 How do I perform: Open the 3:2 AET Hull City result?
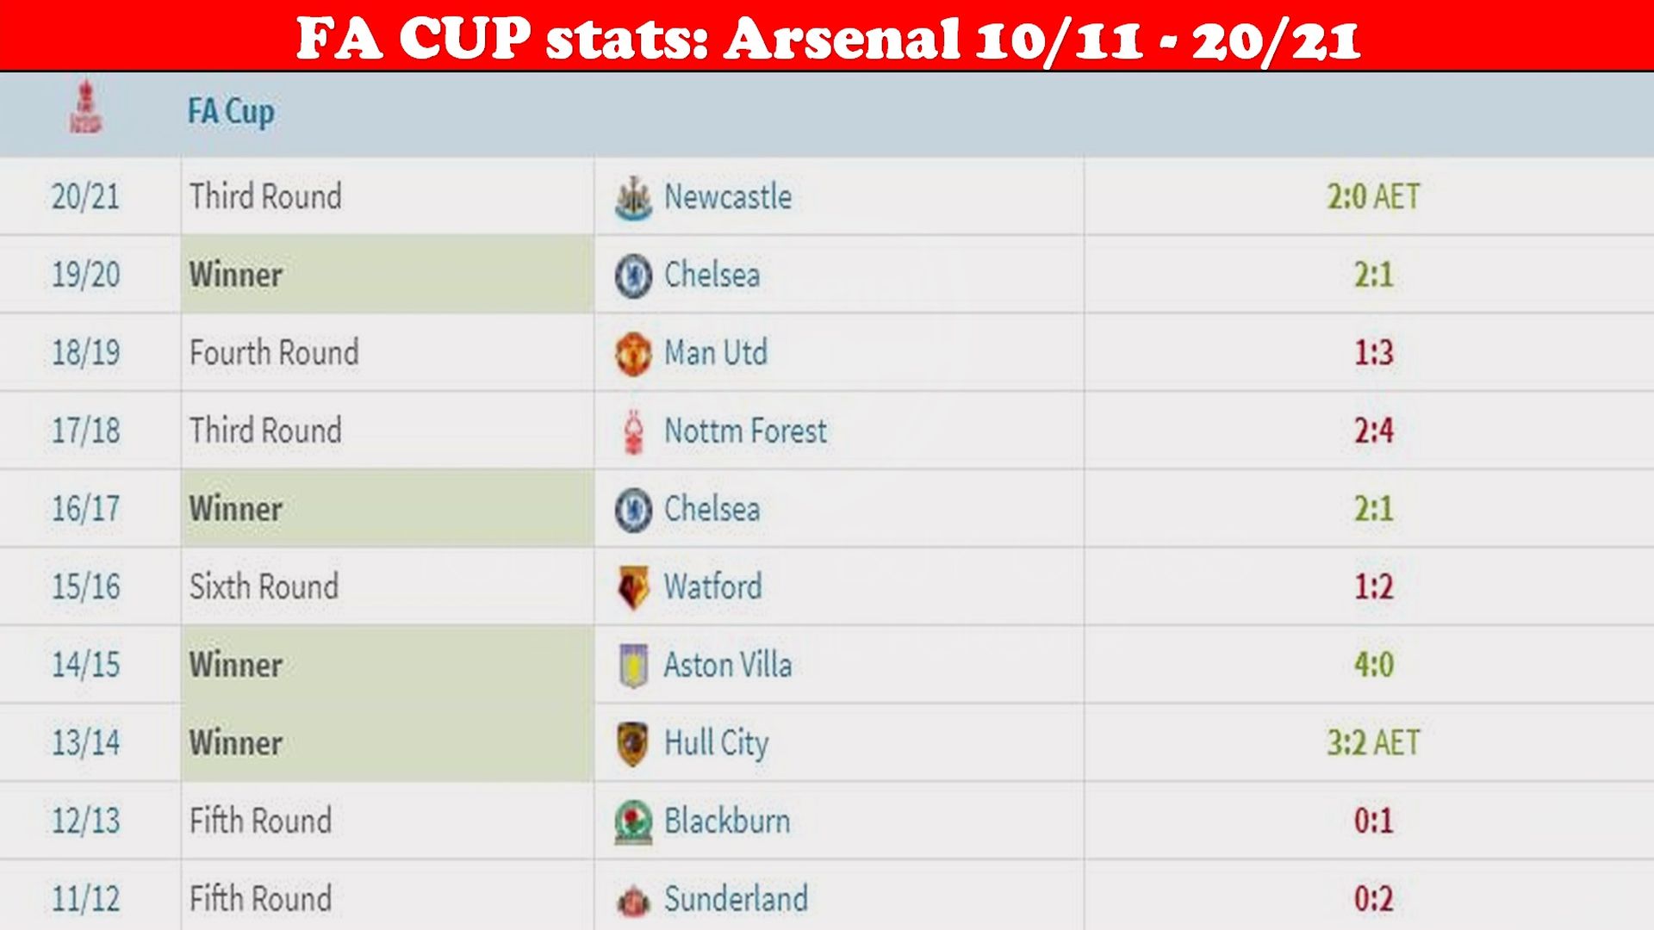point(1373,742)
